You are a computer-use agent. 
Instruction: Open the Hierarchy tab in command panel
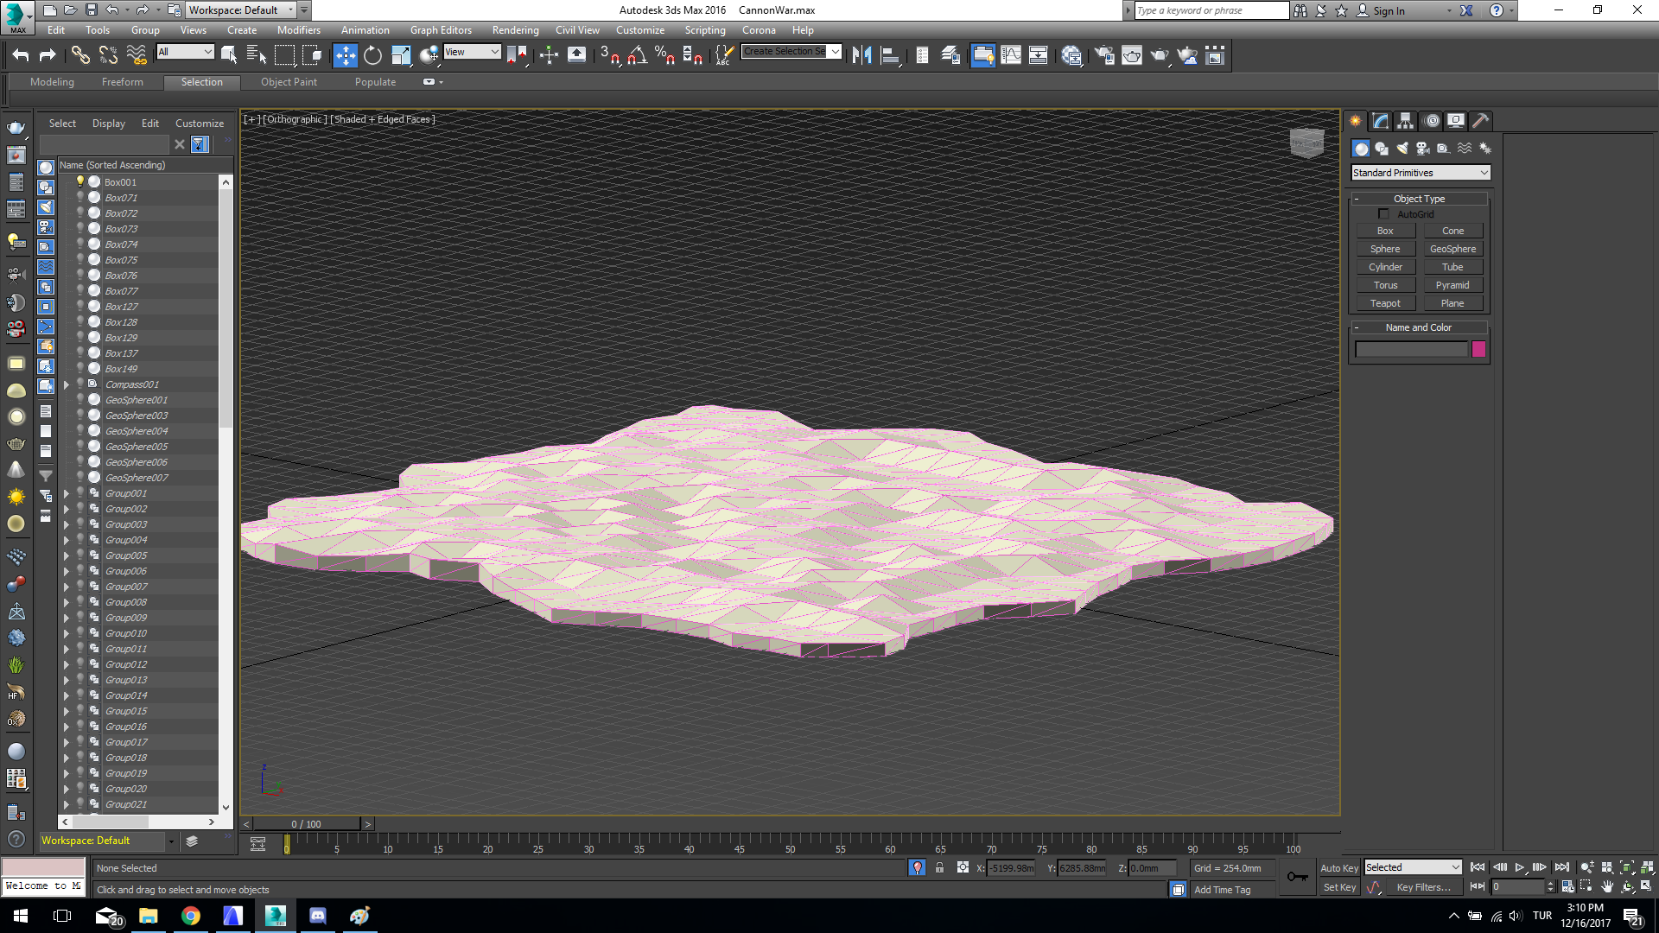pos(1406,121)
